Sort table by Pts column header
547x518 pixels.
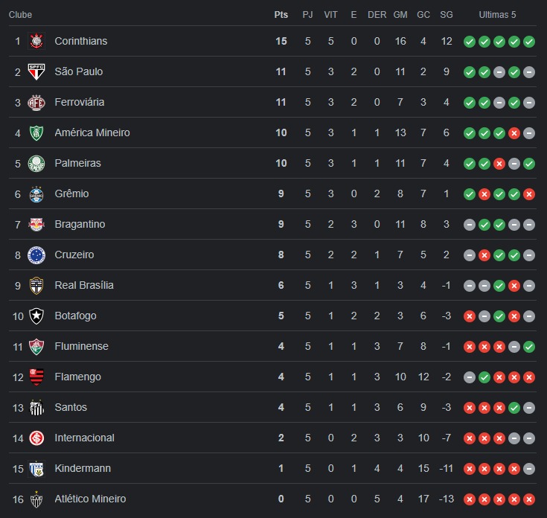[x=281, y=15]
